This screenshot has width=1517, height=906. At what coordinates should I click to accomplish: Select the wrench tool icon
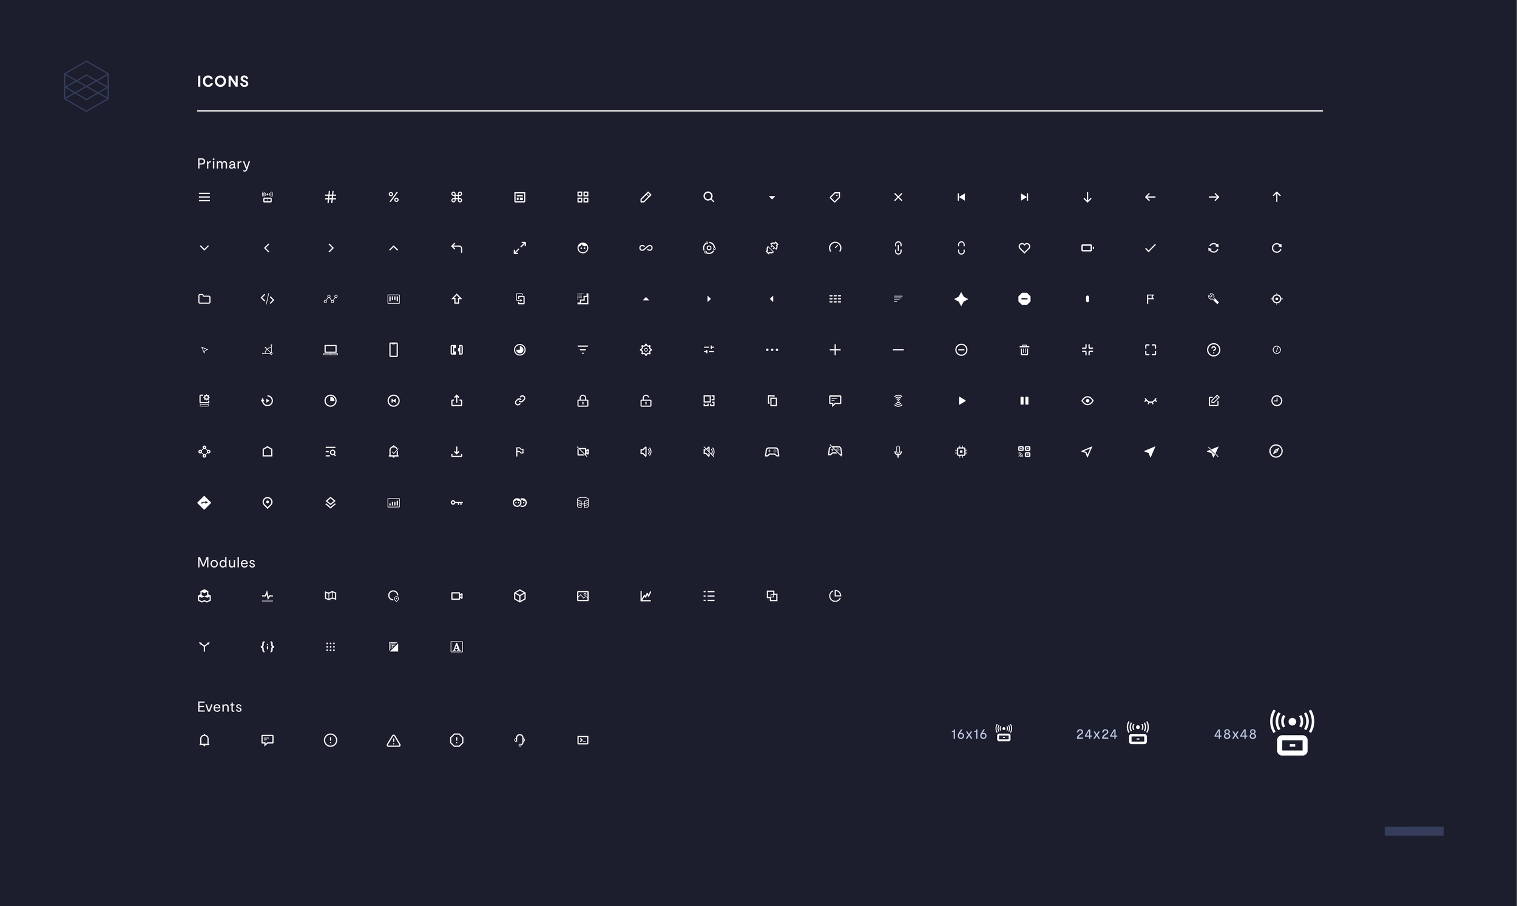(1213, 298)
